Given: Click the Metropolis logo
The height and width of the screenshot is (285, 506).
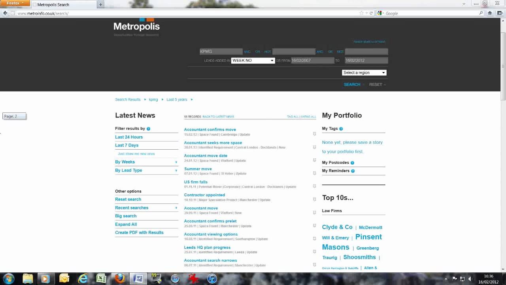Looking at the screenshot, I should (136, 27).
